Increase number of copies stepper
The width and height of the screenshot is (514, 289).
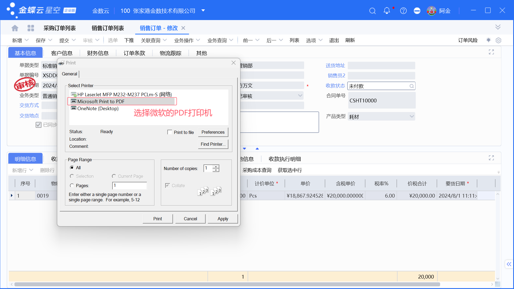[216, 167]
